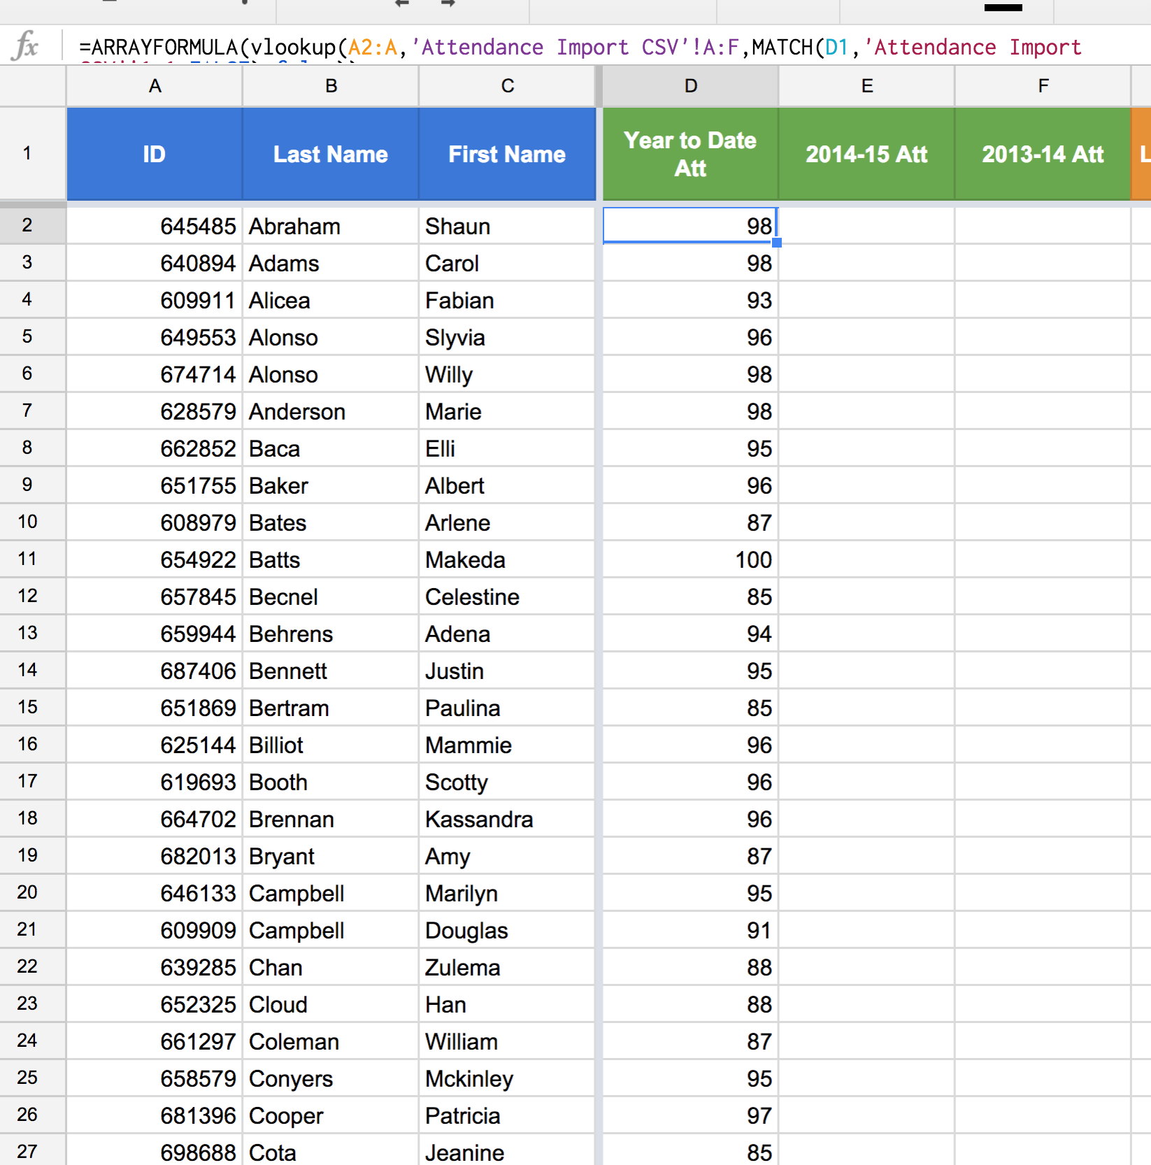Click the Elli first name cell
Viewport: 1151px width, 1165px height.
[x=507, y=448]
